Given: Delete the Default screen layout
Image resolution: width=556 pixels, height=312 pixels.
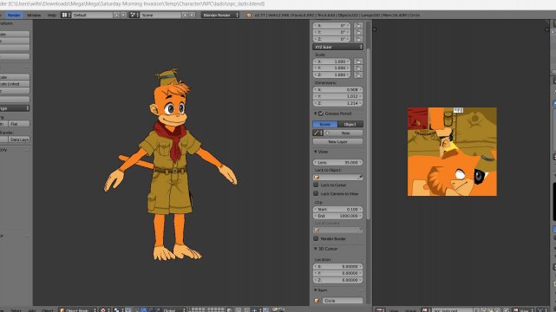Looking at the screenshot, I should (123, 16).
